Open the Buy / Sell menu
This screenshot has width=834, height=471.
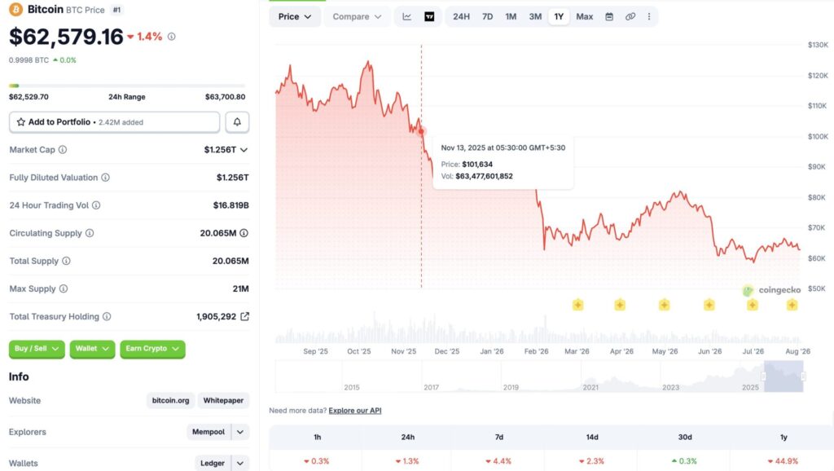pos(37,349)
